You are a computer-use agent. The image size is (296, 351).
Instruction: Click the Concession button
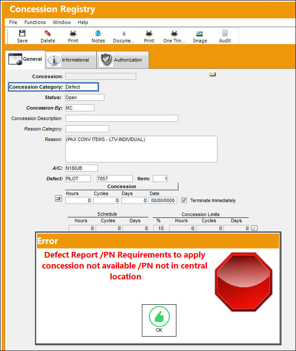pyautogui.click(x=122, y=186)
